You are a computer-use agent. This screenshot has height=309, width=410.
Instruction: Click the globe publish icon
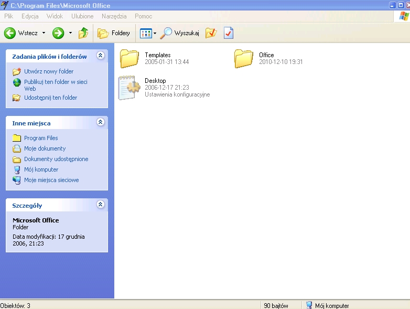17,82
